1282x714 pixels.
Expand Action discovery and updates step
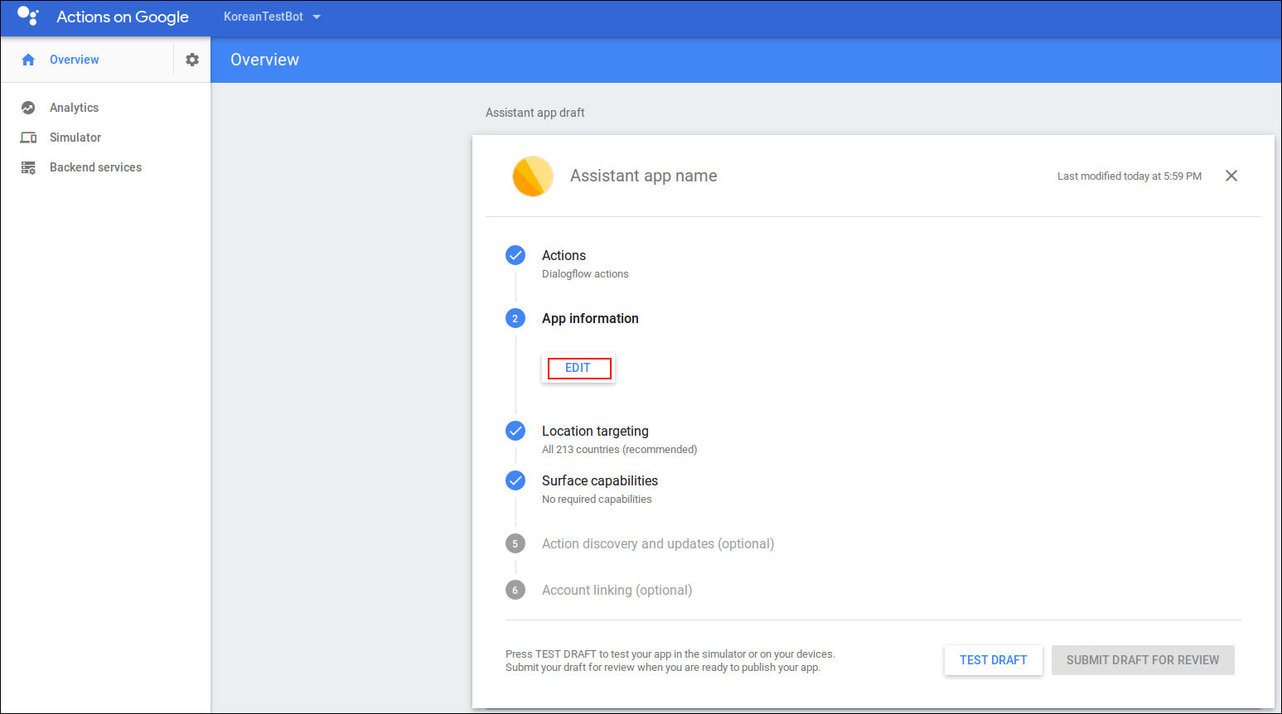tap(658, 544)
